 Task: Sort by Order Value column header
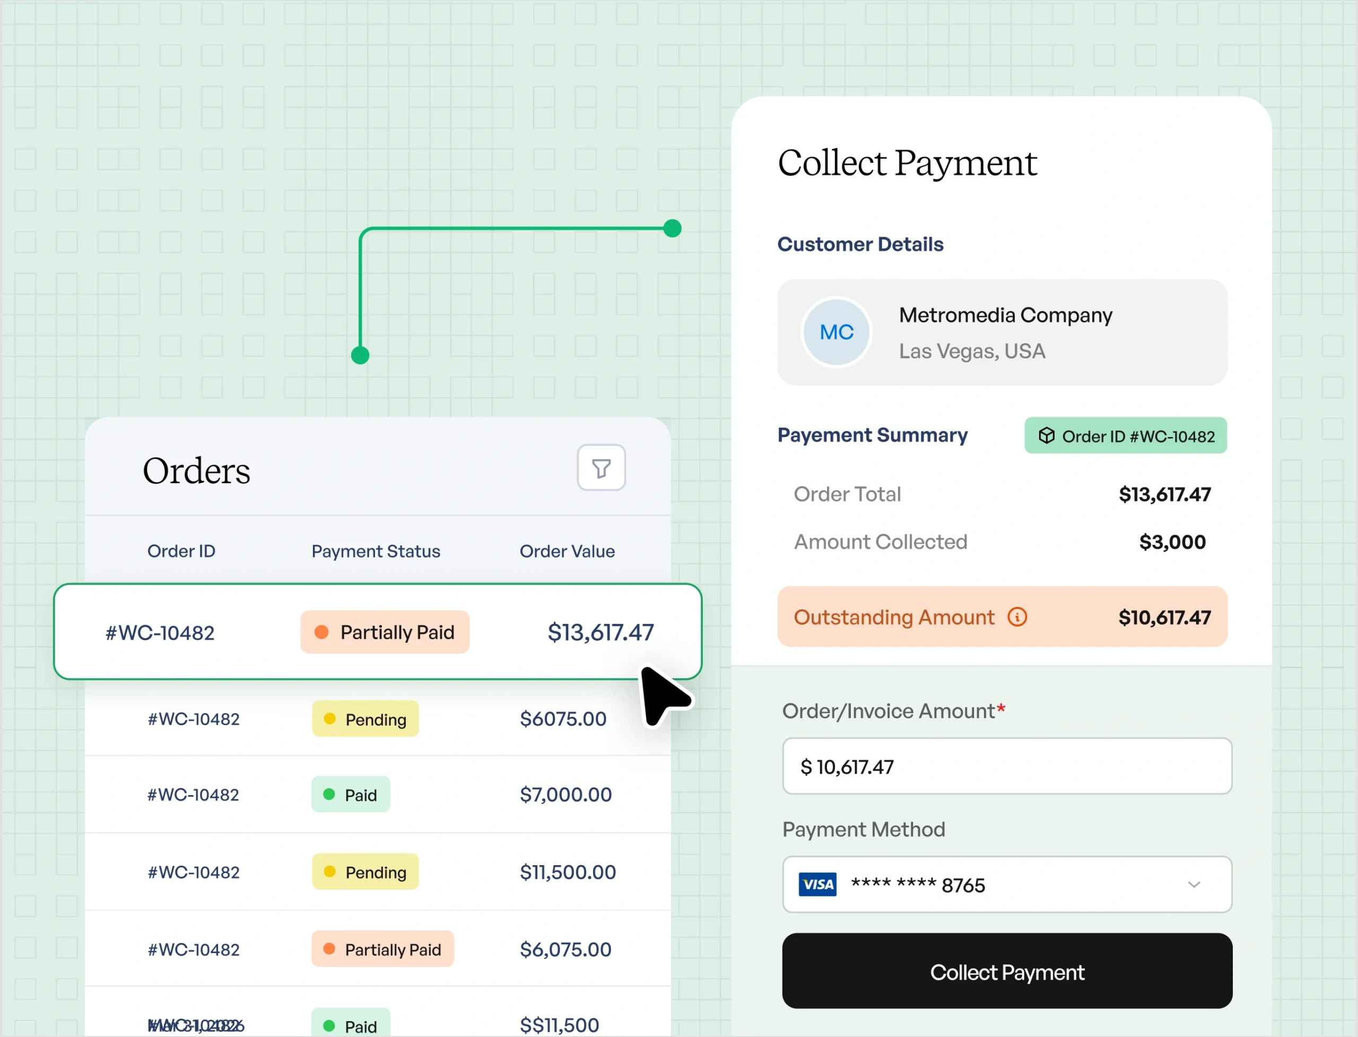coord(567,551)
